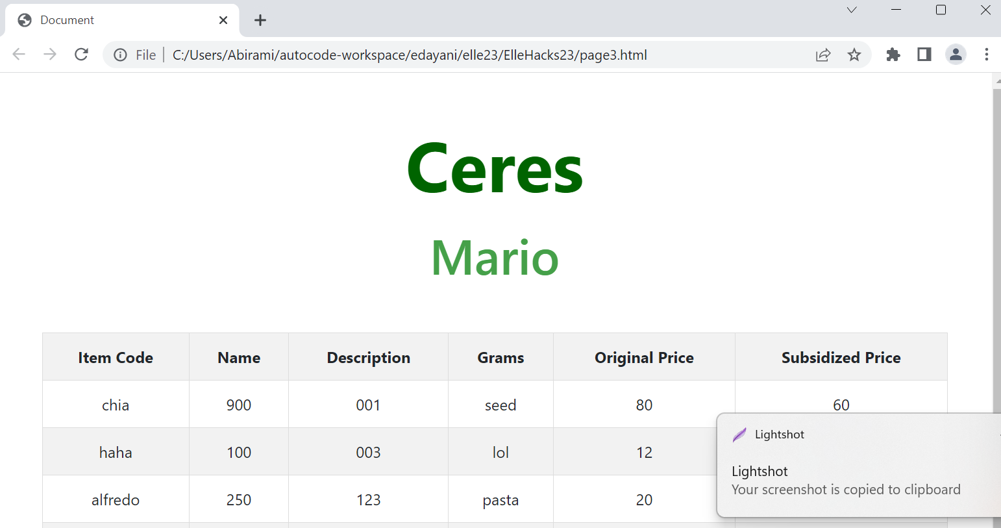Select the 20 price cell
Viewport: 1001px width, 528px height.
(644, 499)
